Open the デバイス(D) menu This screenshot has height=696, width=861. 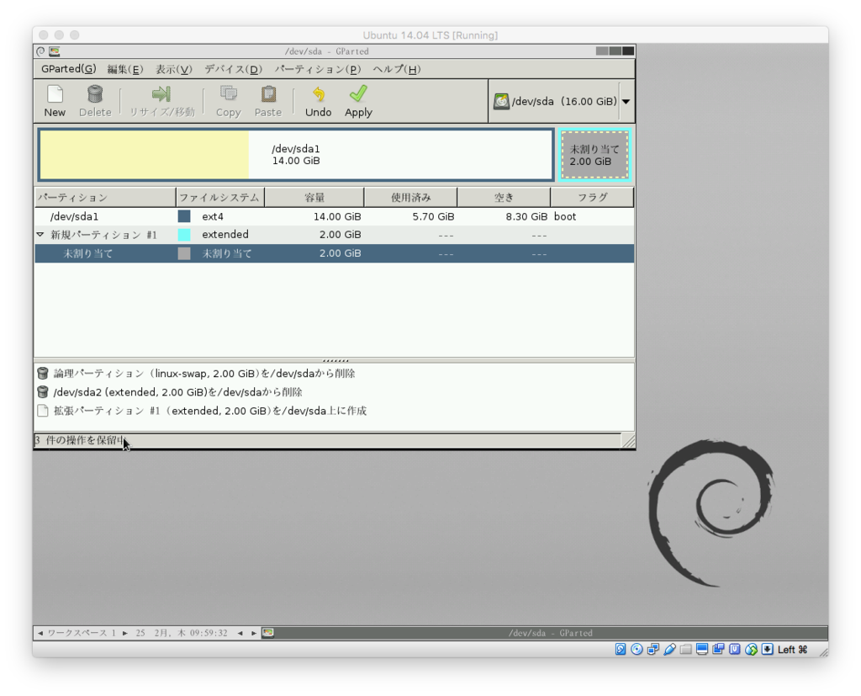coord(234,69)
